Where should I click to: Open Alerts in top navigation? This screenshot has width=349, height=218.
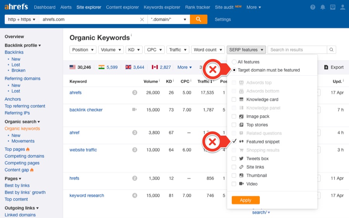[x=66, y=7]
